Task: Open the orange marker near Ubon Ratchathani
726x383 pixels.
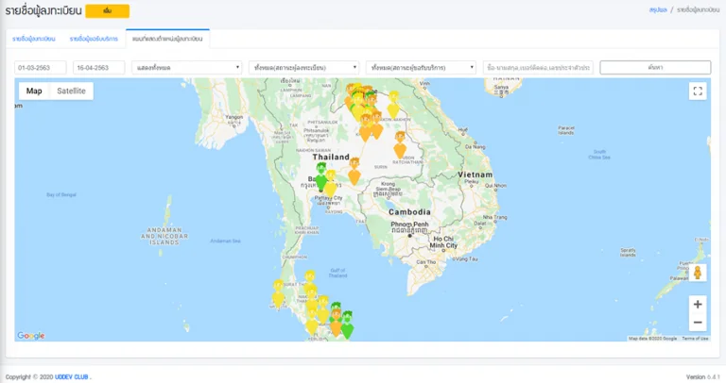Action: tap(400, 145)
